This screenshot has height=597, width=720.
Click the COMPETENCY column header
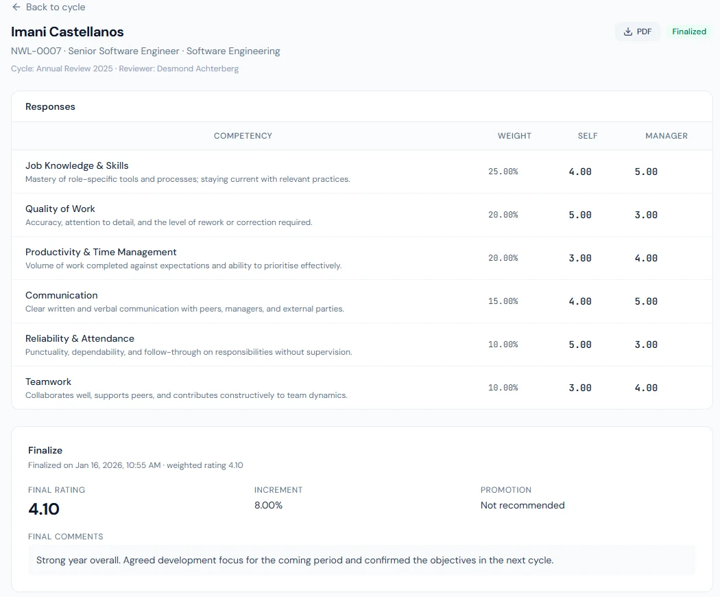coord(243,136)
